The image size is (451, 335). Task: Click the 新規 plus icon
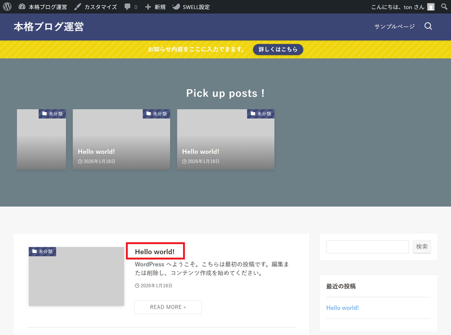pyautogui.click(x=148, y=7)
